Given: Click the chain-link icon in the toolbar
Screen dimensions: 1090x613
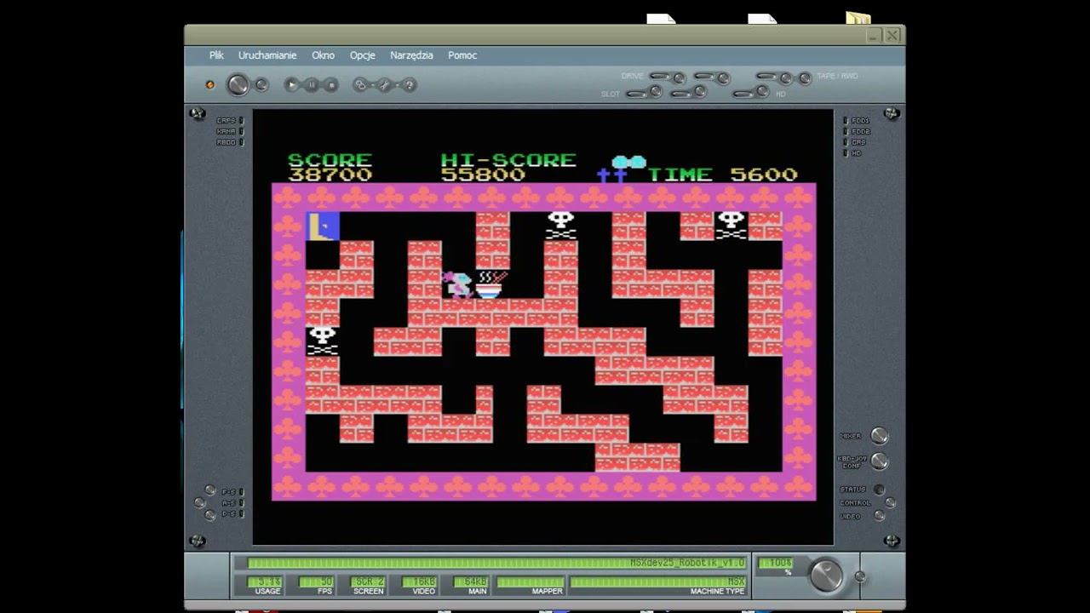Looking at the screenshot, I should coord(360,84).
